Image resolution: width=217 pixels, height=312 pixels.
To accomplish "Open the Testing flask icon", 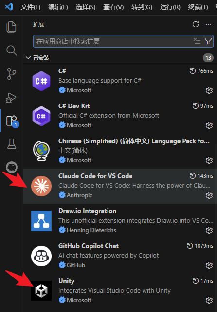I will click(12, 144).
